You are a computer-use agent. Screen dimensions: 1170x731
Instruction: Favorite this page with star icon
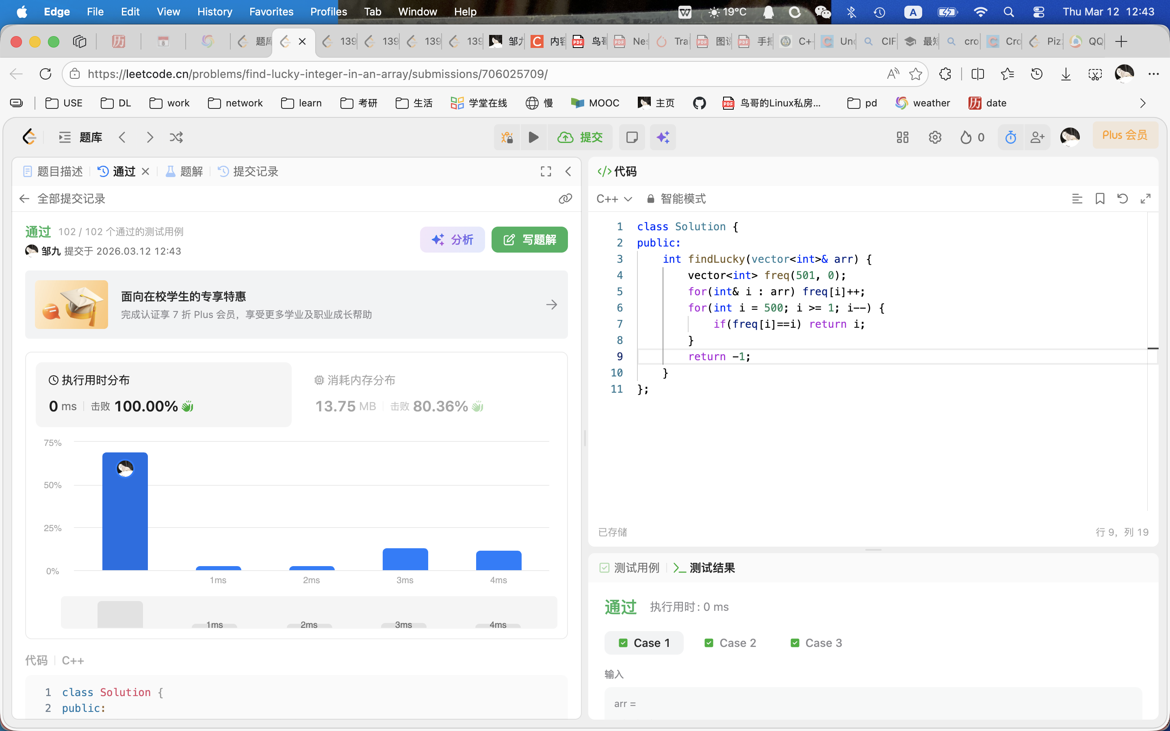point(915,74)
